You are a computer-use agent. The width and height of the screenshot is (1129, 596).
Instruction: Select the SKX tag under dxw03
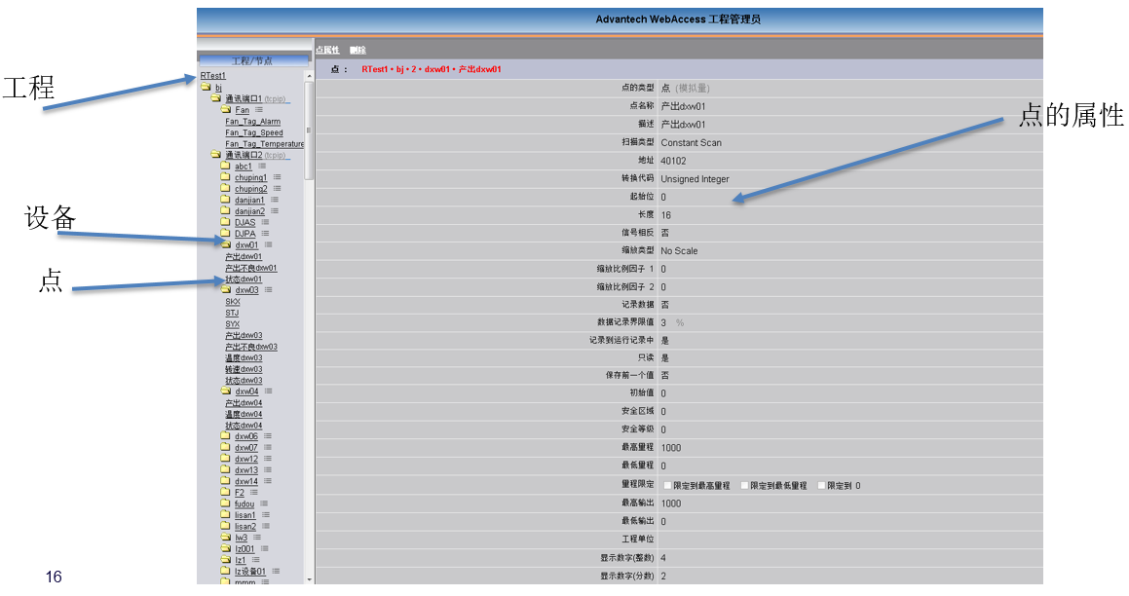tap(233, 302)
